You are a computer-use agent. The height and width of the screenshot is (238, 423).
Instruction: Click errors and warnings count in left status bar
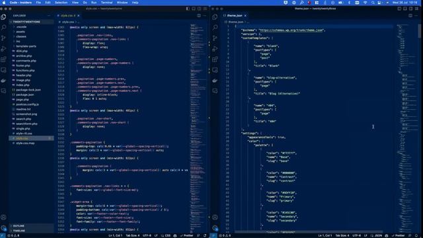pos(13,235)
